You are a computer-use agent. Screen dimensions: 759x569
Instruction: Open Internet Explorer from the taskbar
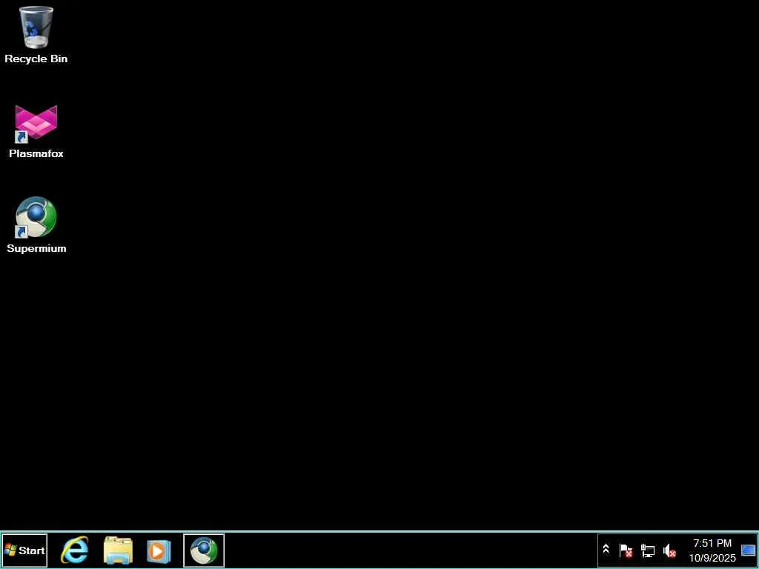click(74, 550)
